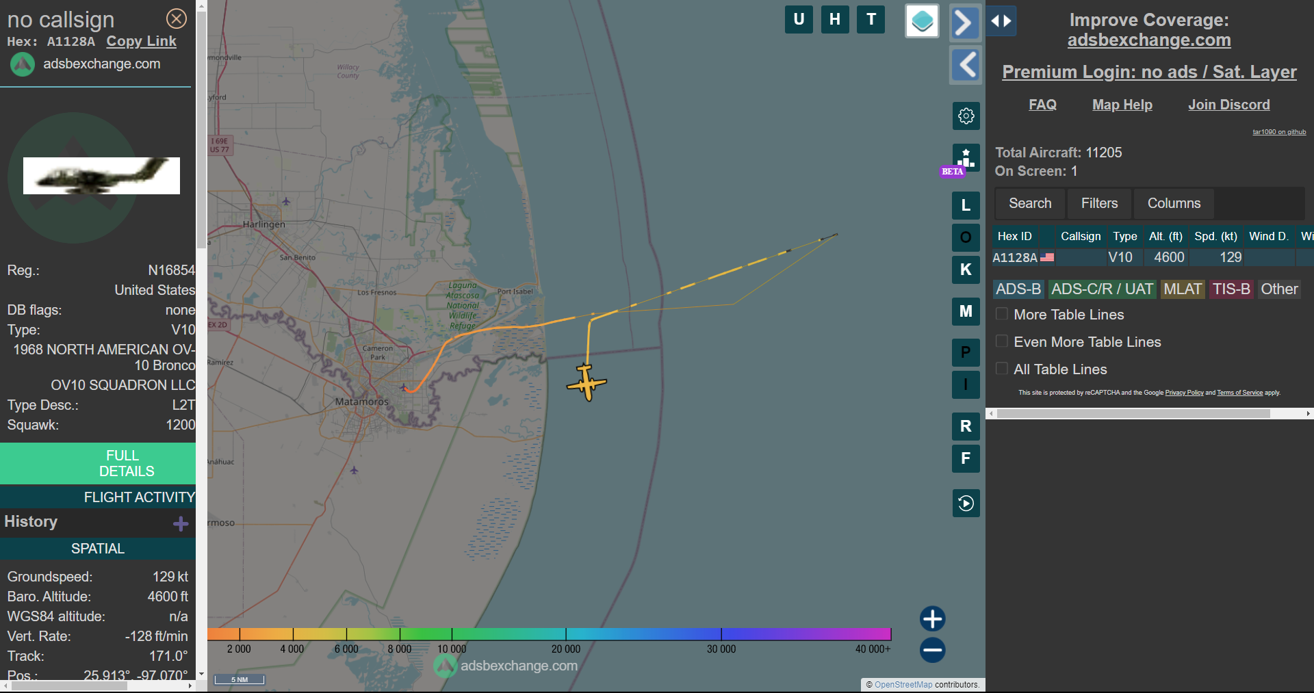
Task: Close the aircraft info panel
Action: (177, 18)
